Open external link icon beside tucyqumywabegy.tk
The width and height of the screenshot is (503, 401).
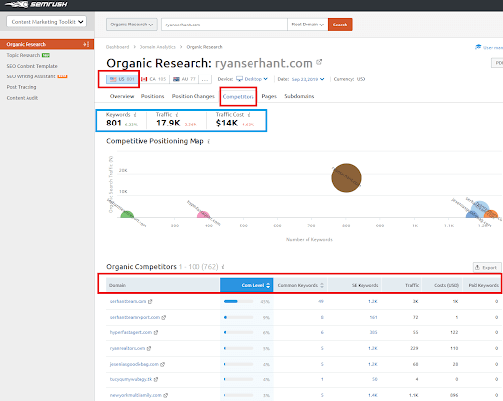click(x=156, y=379)
